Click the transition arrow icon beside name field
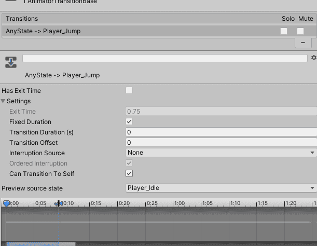 (10, 62)
